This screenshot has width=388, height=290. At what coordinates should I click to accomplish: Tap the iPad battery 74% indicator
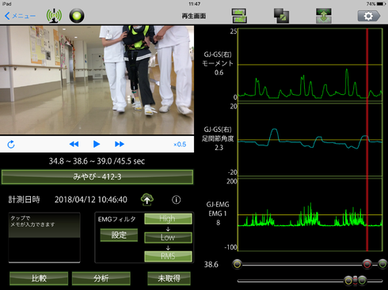coord(376,4)
